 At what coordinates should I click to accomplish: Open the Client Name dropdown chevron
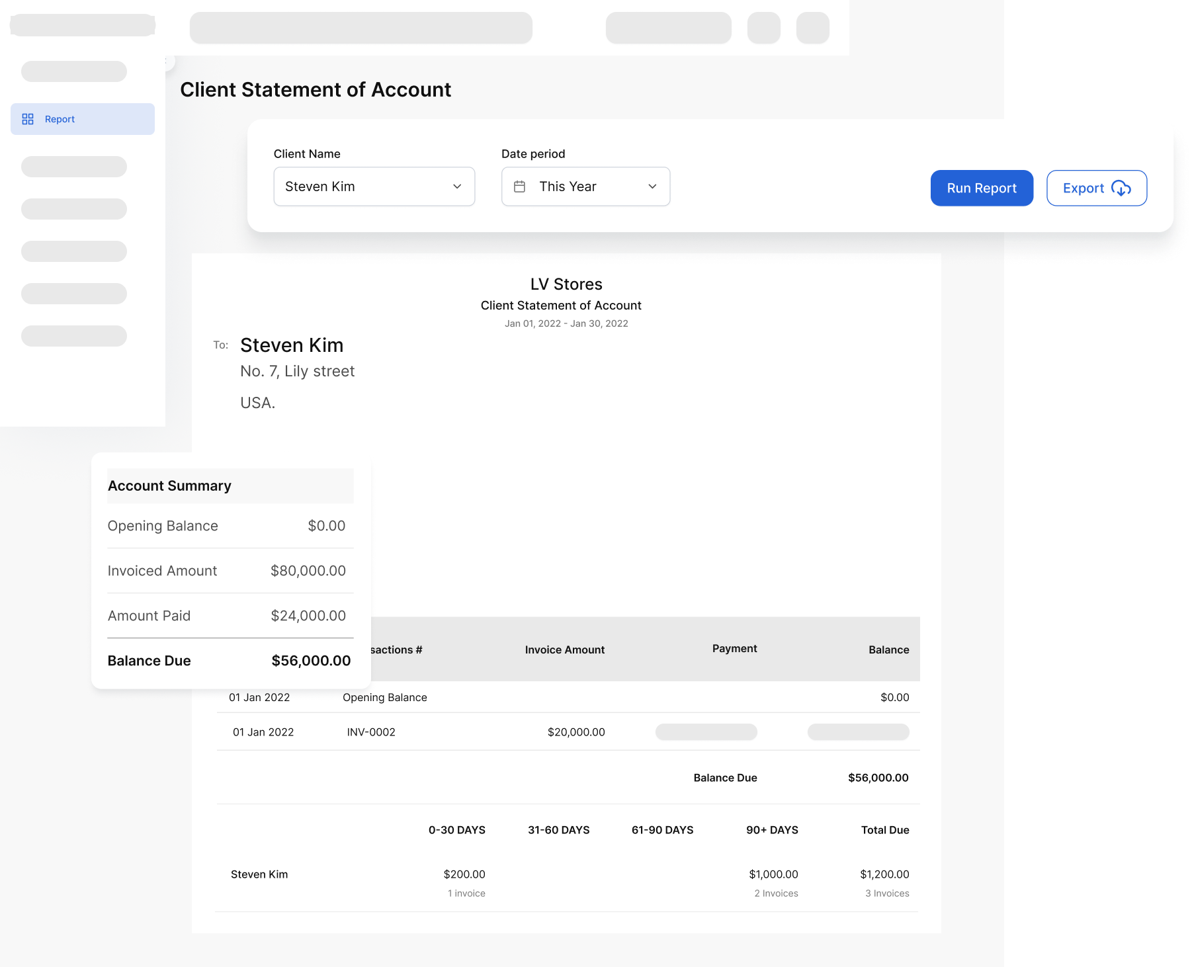click(x=457, y=187)
